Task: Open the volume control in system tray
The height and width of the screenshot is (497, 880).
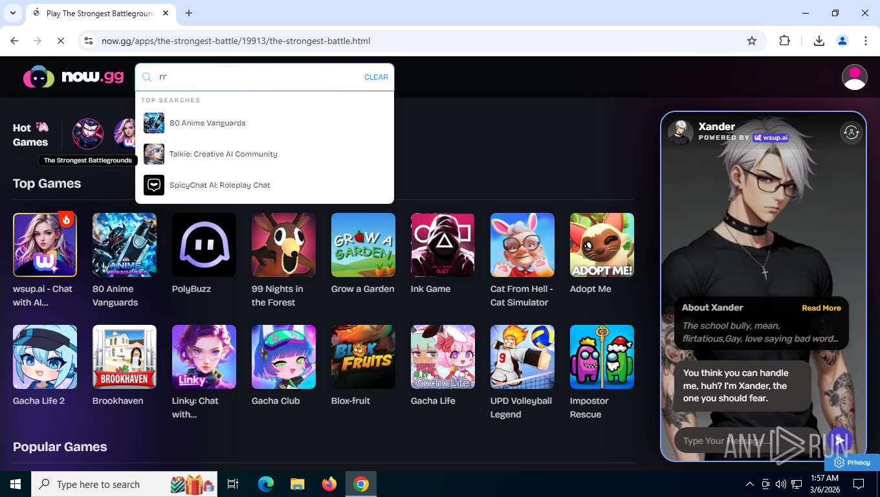Action: point(780,484)
